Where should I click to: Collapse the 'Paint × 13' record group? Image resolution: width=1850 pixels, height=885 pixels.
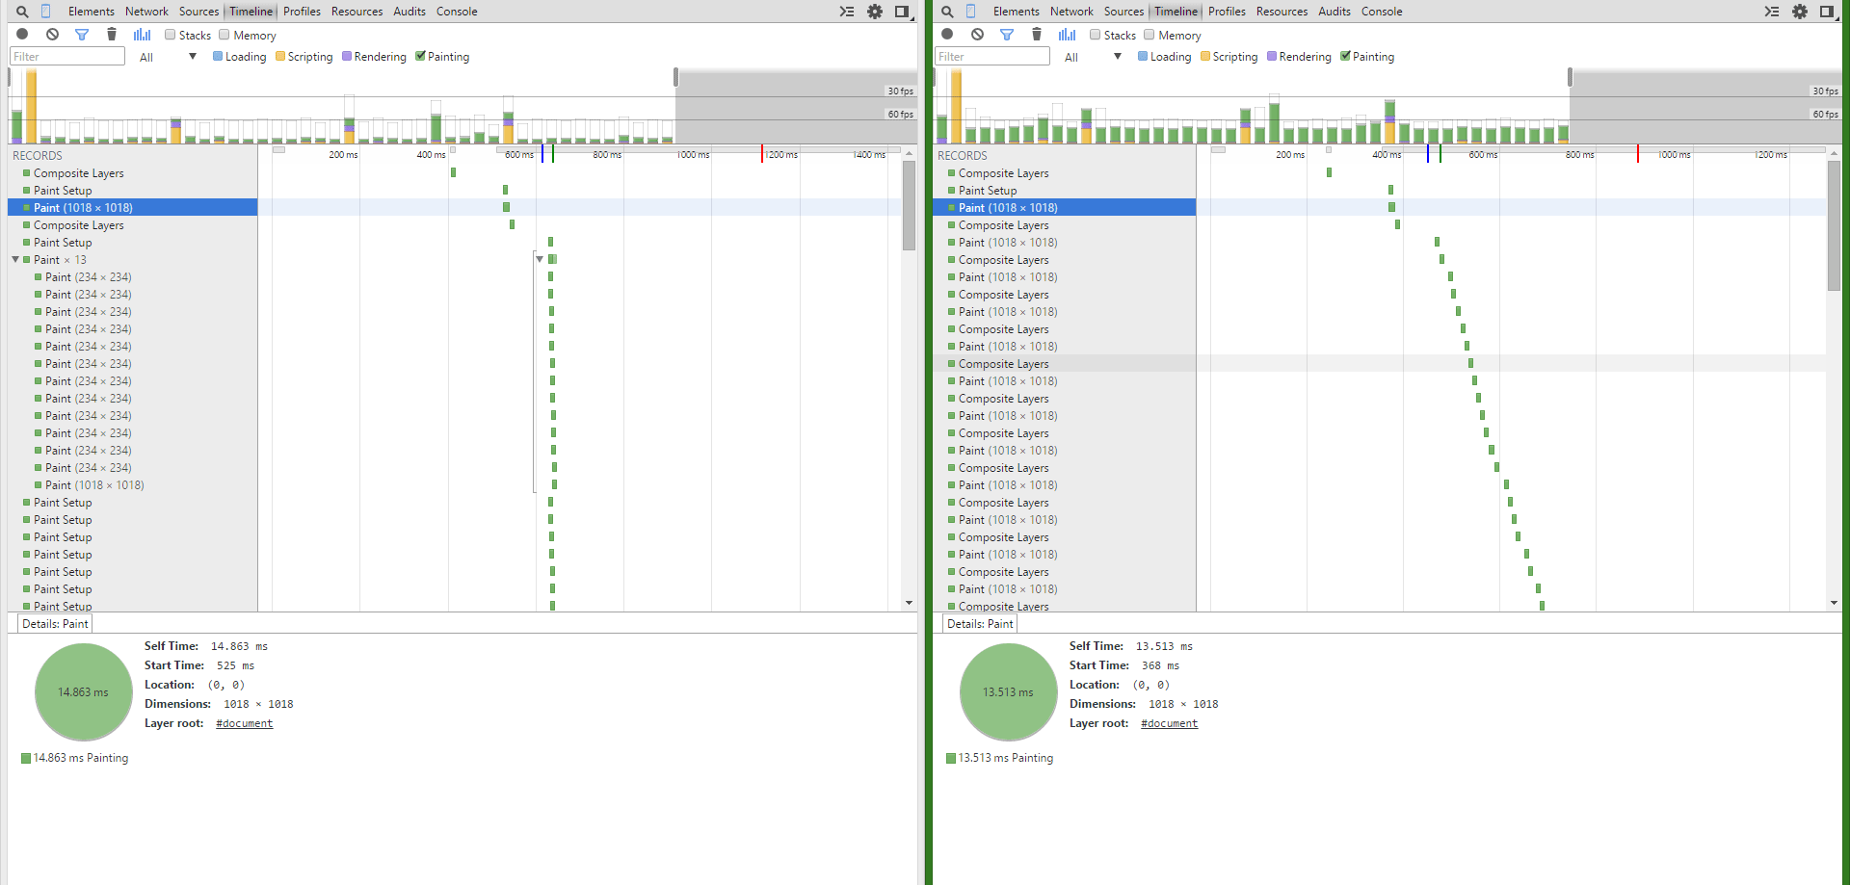[x=15, y=260]
